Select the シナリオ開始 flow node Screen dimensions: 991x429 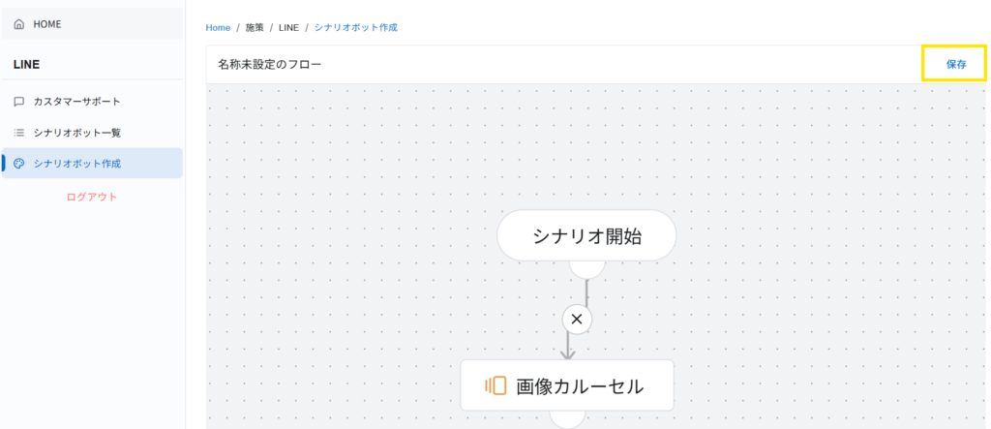(x=586, y=235)
